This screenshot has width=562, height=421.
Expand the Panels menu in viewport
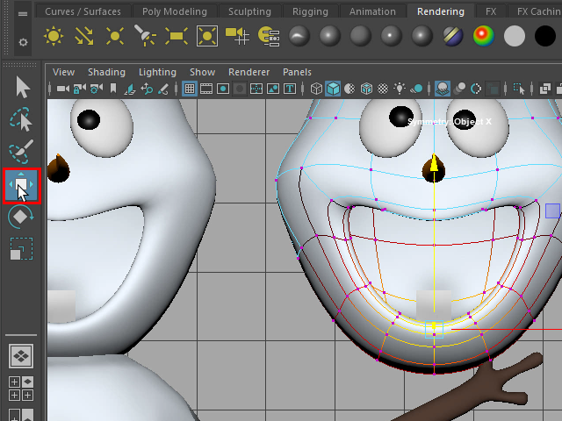pyautogui.click(x=297, y=72)
